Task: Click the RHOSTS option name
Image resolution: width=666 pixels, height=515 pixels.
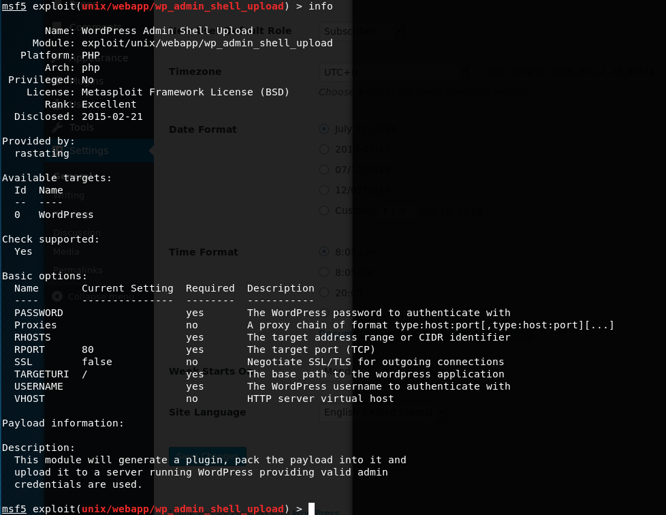Action: coord(32,337)
